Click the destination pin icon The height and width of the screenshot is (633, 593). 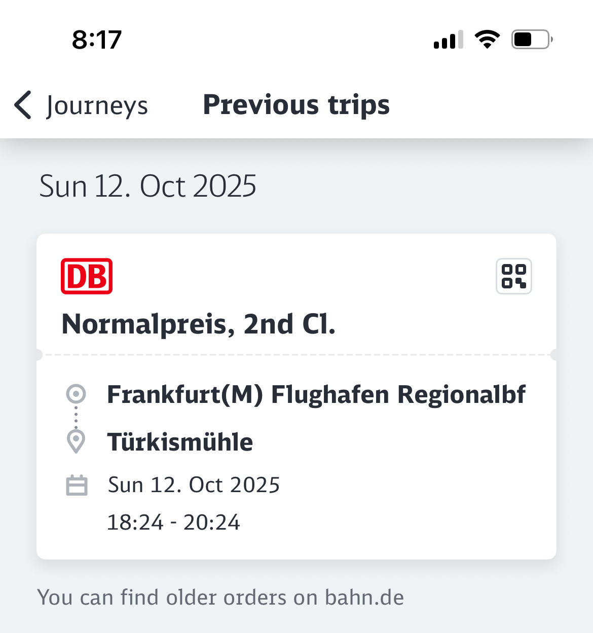pyautogui.click(x=76, y=441)
